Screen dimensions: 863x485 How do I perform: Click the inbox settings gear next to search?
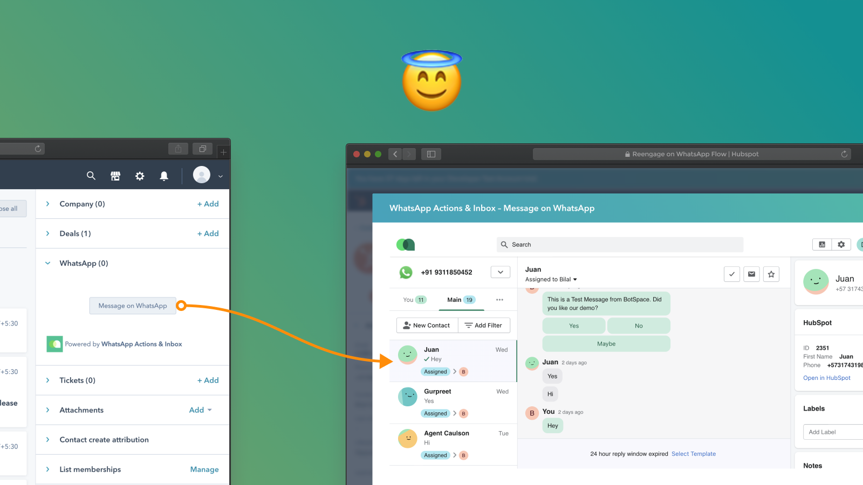tap(841, 245)
